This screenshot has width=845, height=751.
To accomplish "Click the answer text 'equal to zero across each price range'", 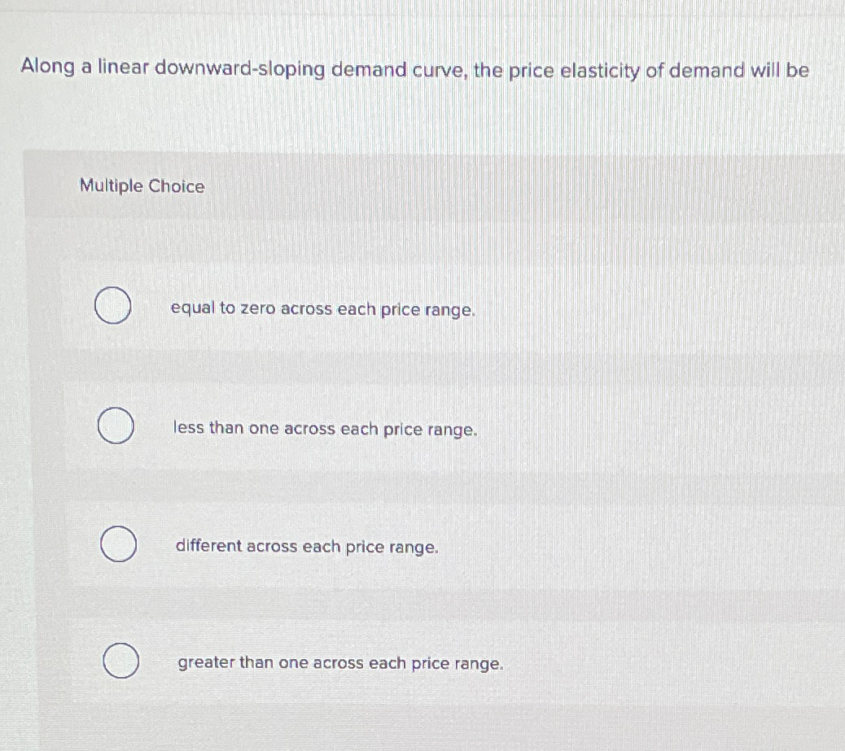I will [x=322, y=308].
